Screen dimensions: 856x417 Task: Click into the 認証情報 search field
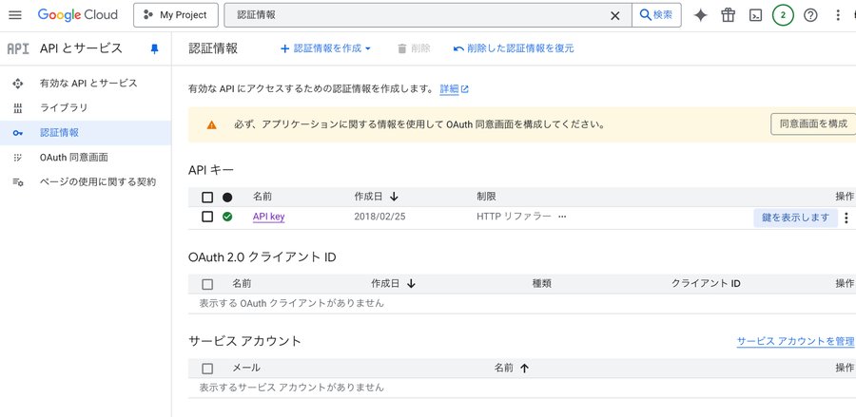click(x=418, y=15)
